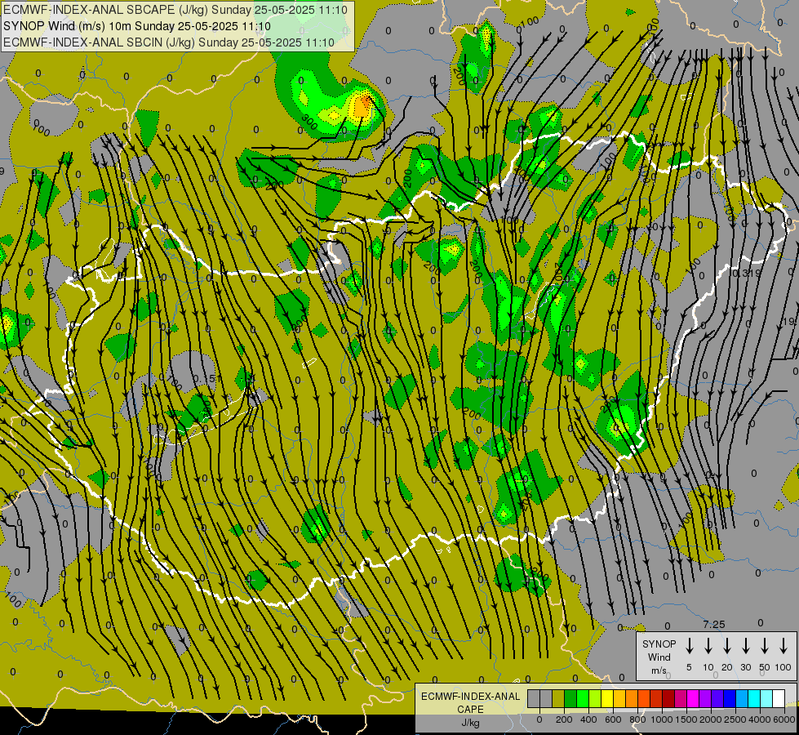Click the 30 m/s wind arrow in legend

pyautogui.click(x=745, y=646)
